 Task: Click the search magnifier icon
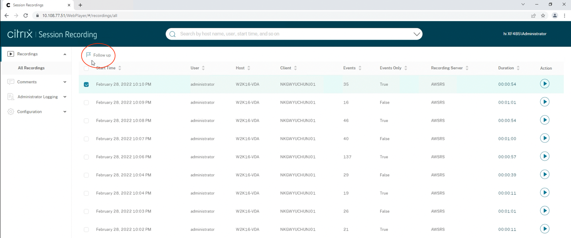coord(173,34)
